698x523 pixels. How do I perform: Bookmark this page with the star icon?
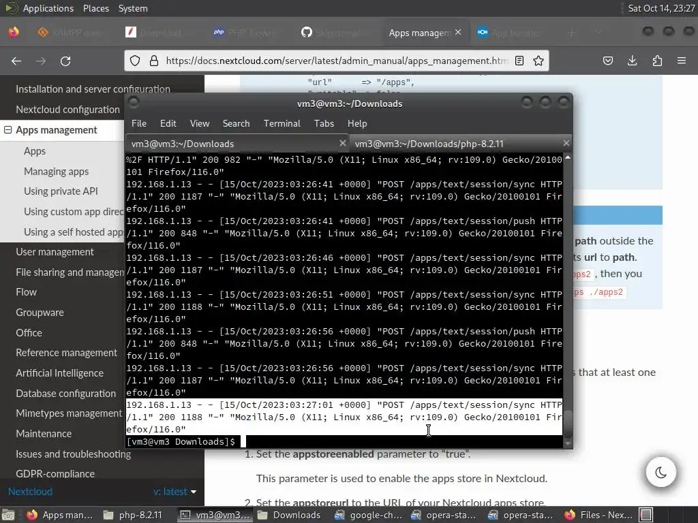point(538,61)
